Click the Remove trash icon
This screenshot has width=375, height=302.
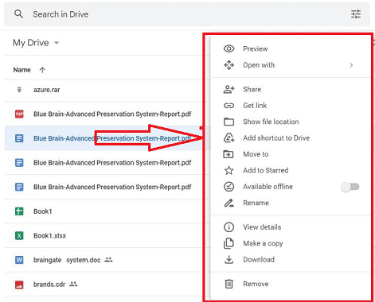click(229, 284)
